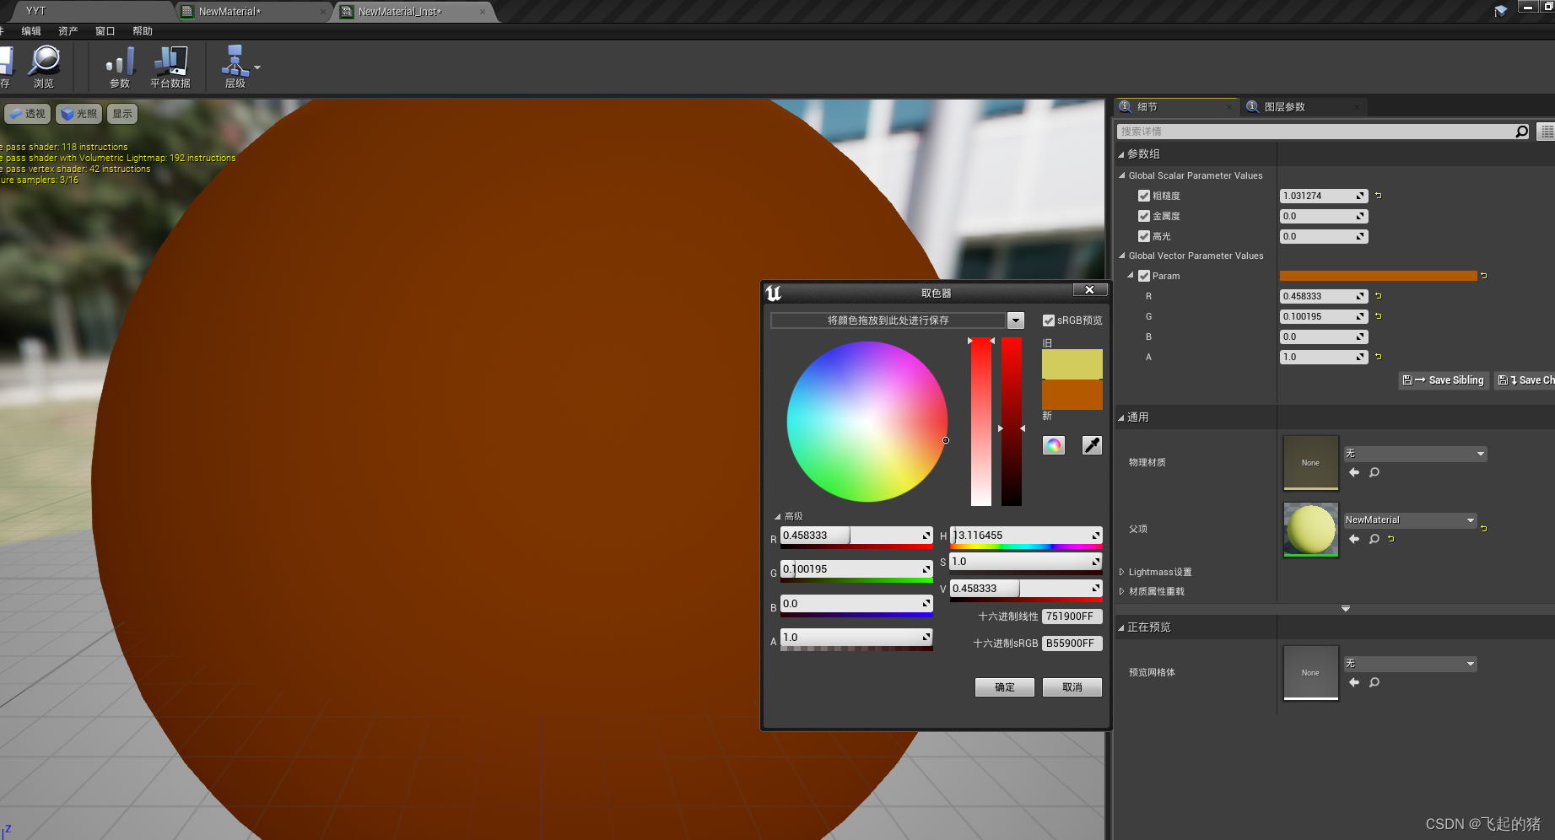The width and height of the screenshot is (1555, 840).
Task: Click the search details (搜索详情) field
Action: [x=1318, y=132]
